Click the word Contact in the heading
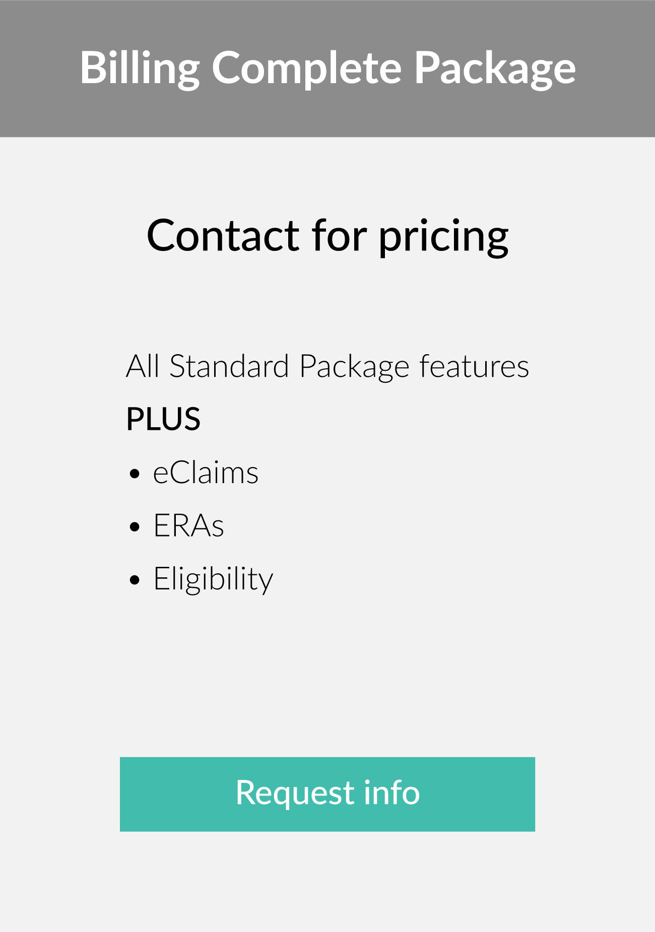 [223, 235]
